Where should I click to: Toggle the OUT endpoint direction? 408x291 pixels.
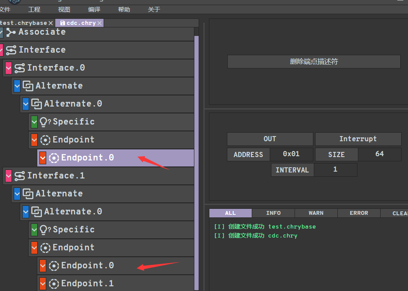pos(270,139)
